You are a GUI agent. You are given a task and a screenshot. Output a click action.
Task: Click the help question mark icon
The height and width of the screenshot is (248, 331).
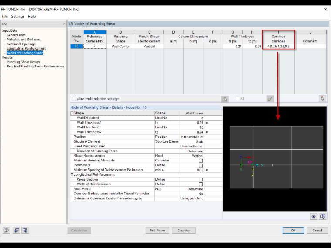(7, 230)
